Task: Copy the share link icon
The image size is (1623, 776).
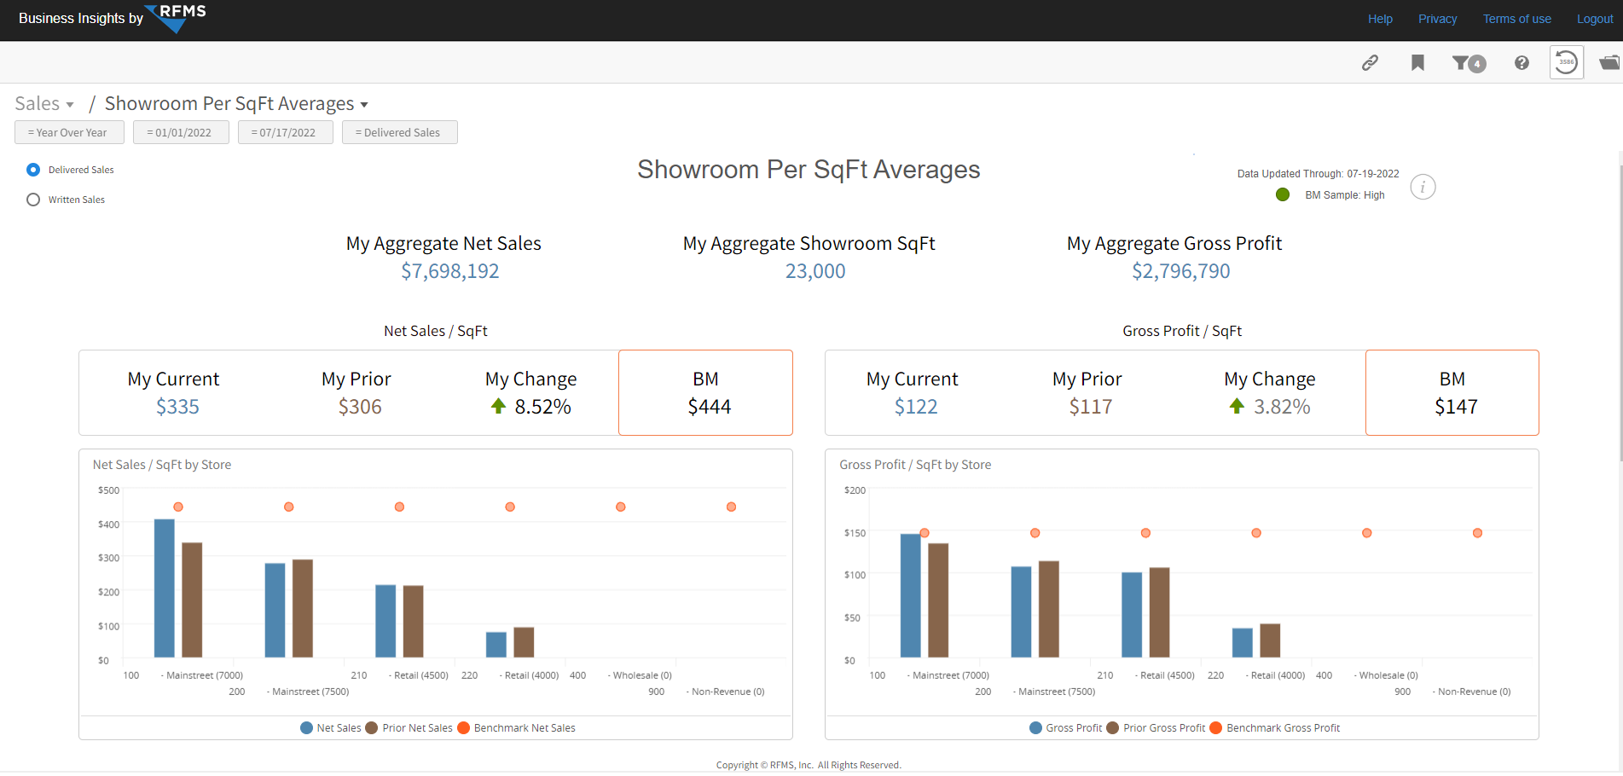Action: (x=1370, y=62)
